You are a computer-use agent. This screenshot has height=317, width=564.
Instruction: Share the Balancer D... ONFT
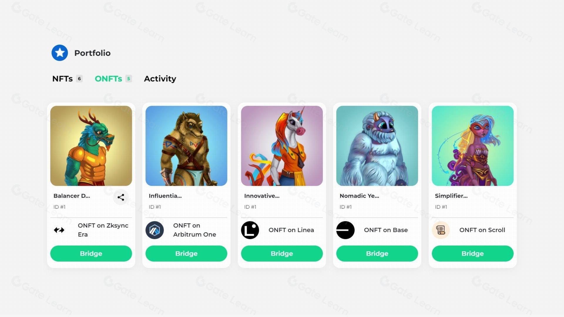point(121,197)
